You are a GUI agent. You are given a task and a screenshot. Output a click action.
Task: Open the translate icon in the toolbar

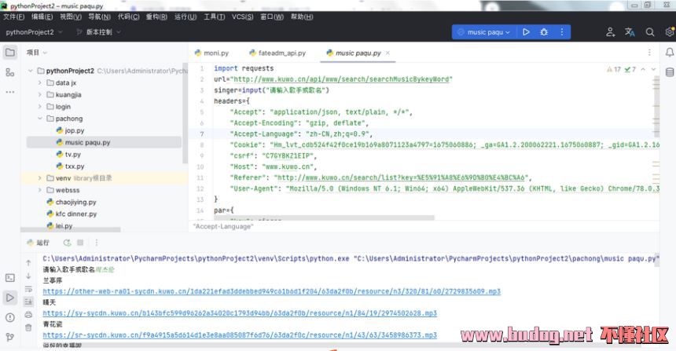click(630, 32)
